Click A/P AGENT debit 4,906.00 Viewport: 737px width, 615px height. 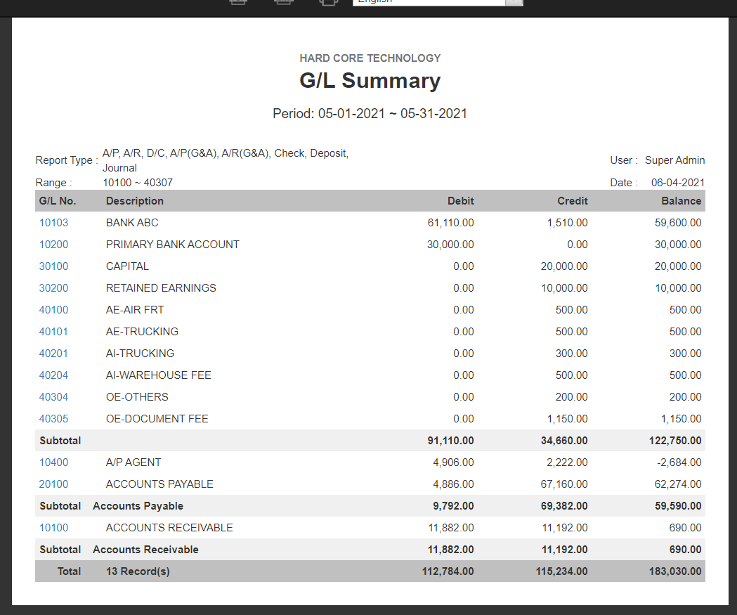(x=454, y=462)
